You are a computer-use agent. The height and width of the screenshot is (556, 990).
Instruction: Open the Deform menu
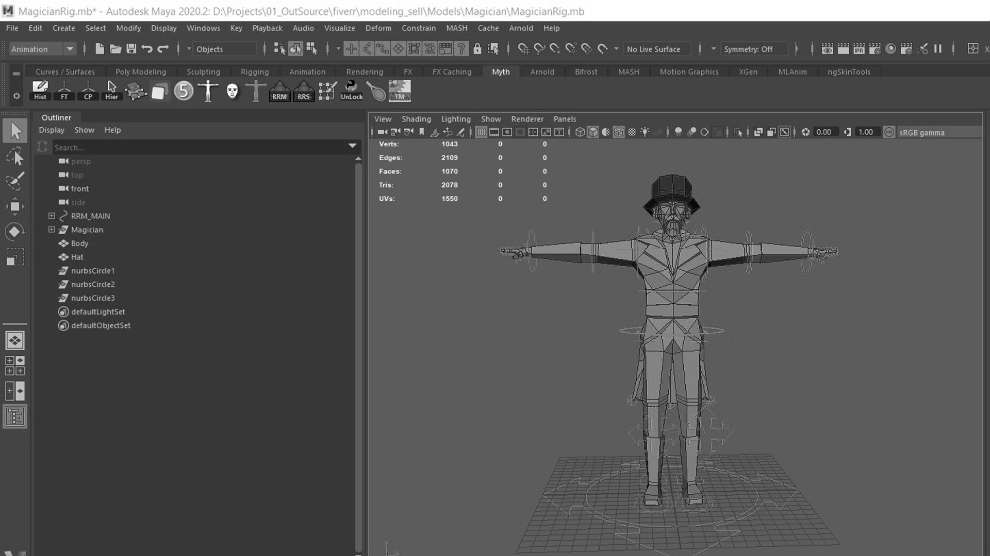pyautogui.click(x=378, y=28)
